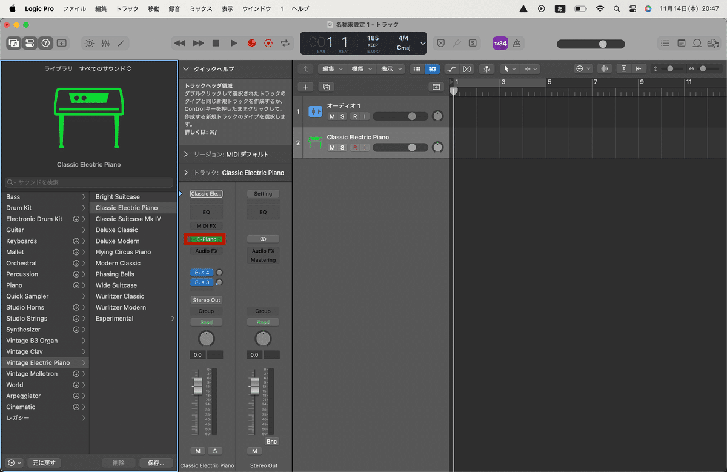Open the トラック menu

tap(127, 8)
